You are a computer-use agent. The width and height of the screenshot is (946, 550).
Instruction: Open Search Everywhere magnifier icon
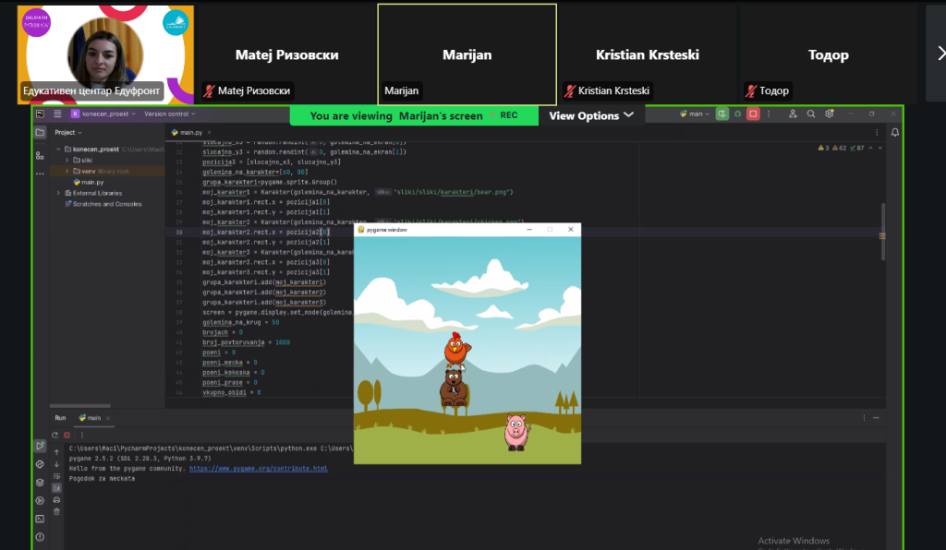point(810,114)
